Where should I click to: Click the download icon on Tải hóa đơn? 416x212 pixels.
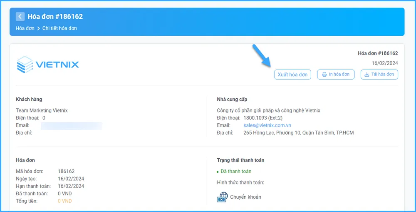pyautogui.click(x=366, y=75)
